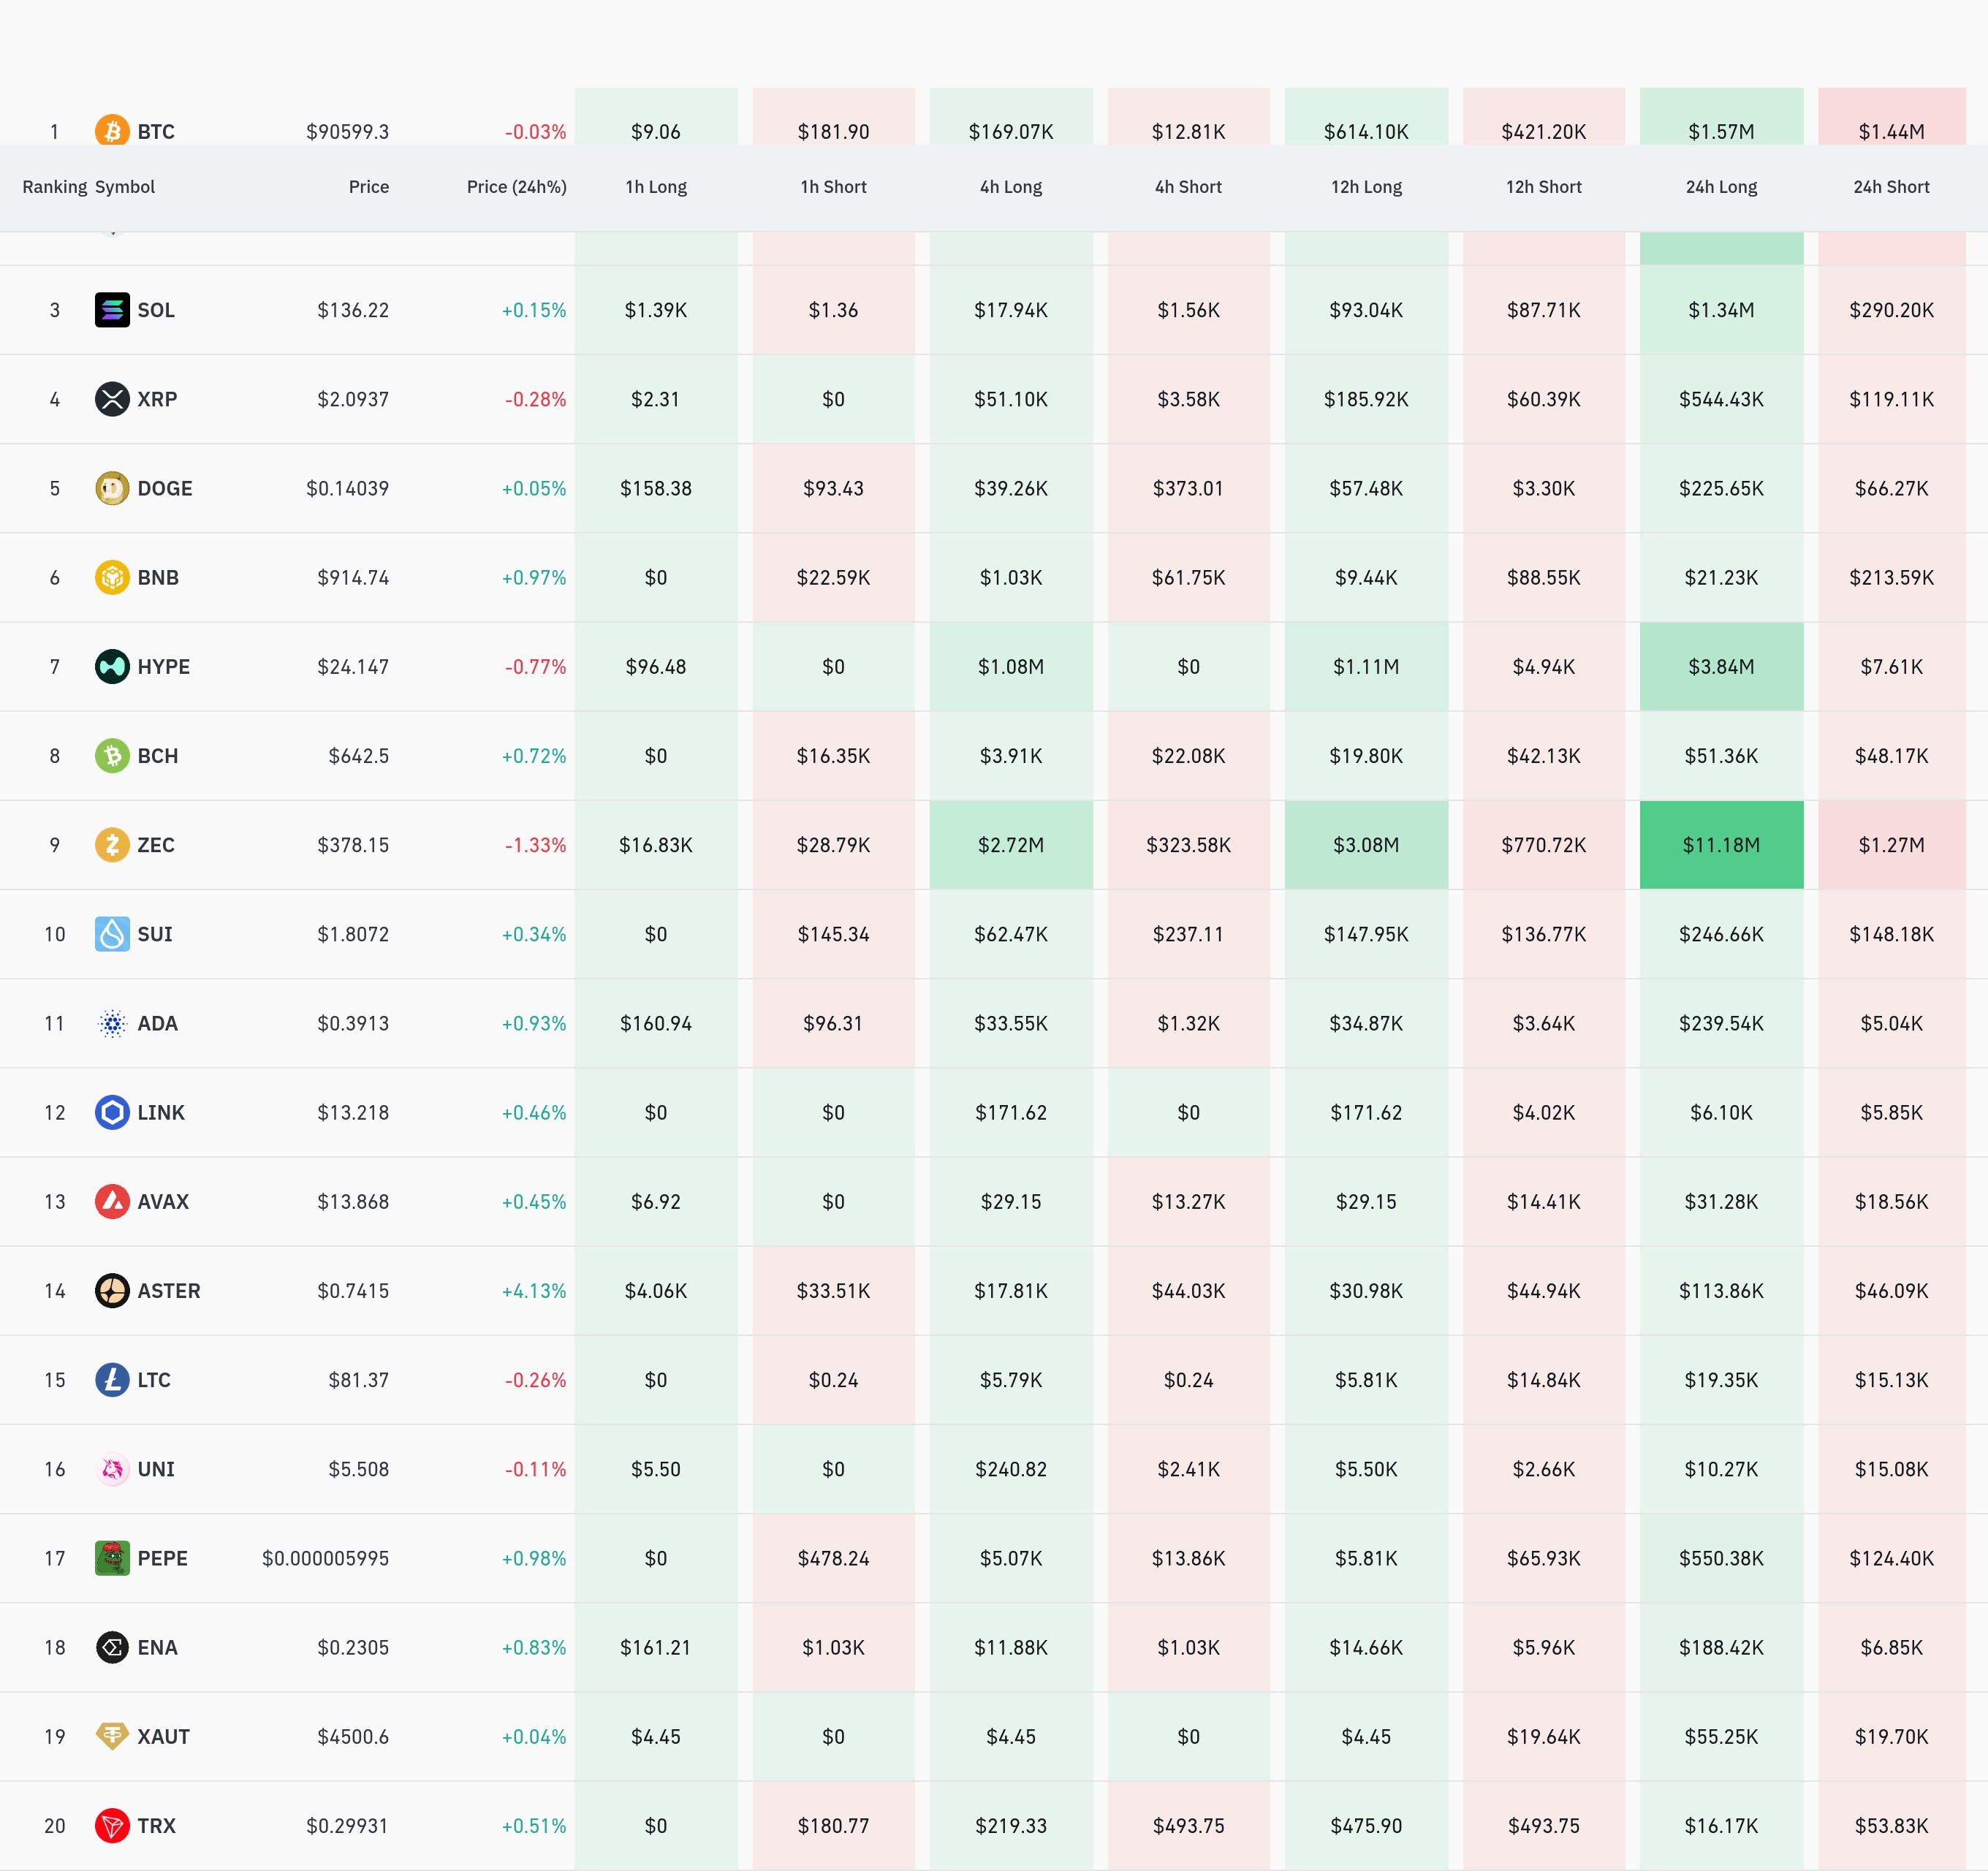Screen dimensions: 1988x1871
Task: Sort by Price (24h%) column header
Action: [516, 187]
